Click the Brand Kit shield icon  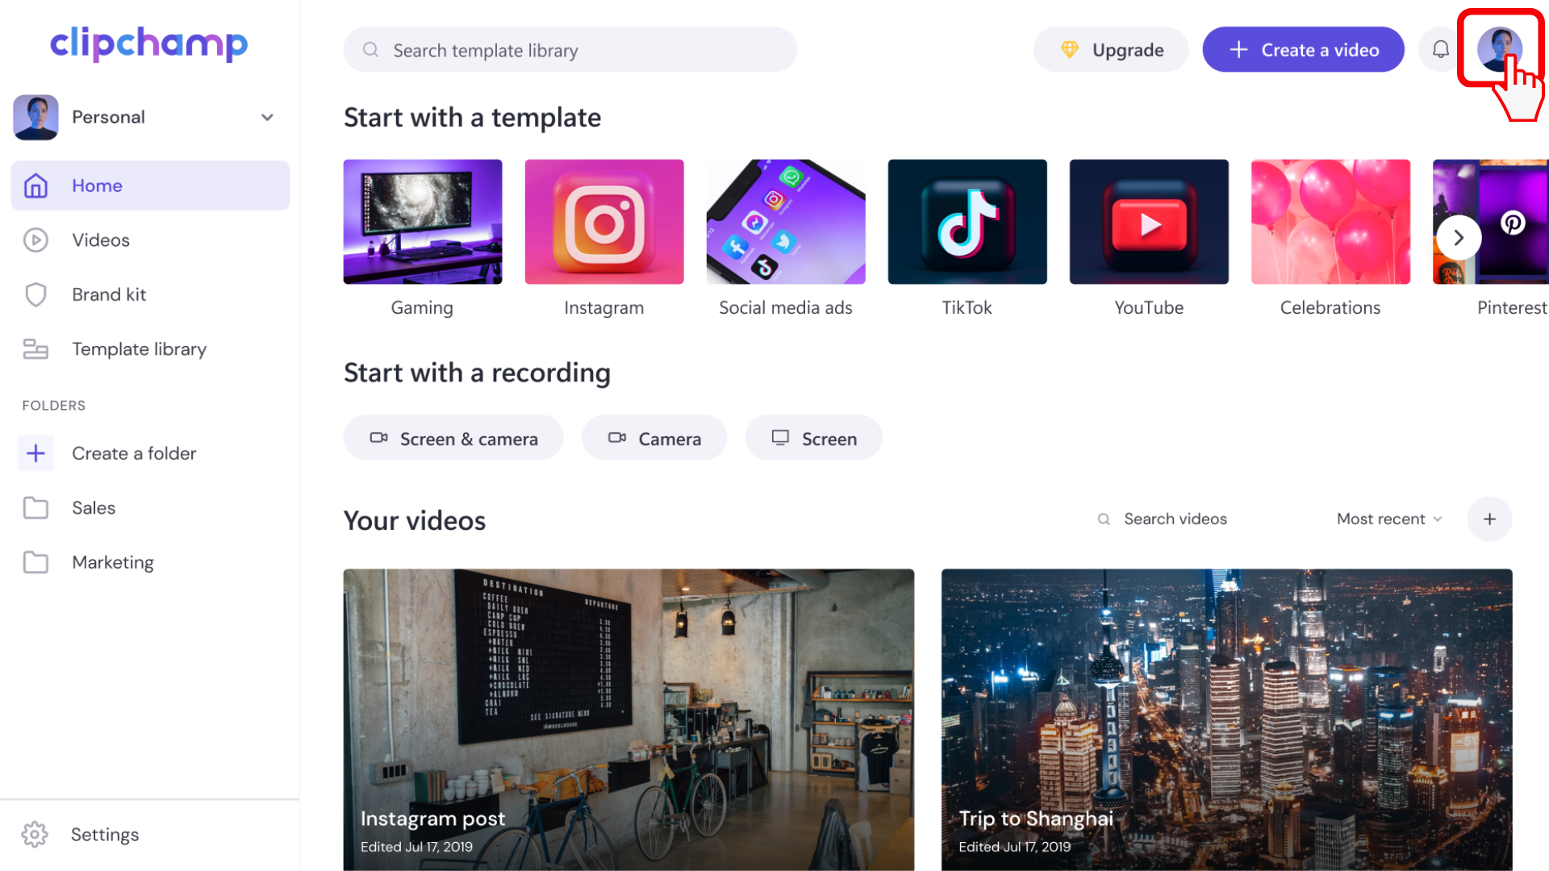36,294
